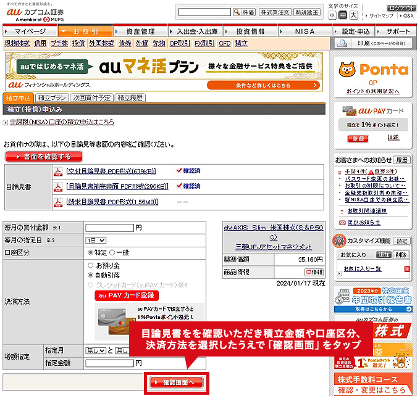
Task: Set text size to 小
Action: tap(332, 15)
